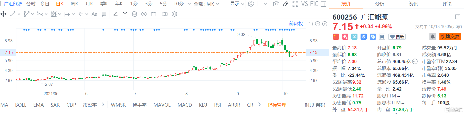Add stock to 自选 watchlist

[397, 37]
